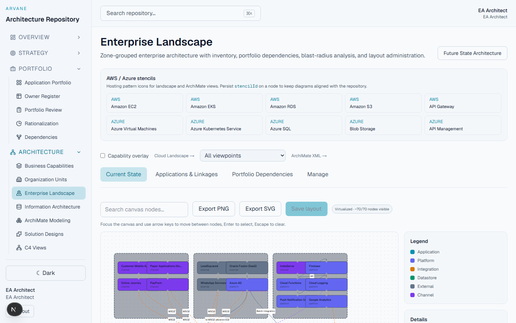516x323 pixels.
Task: Click the green Datastore legend swatch
Action: pyautogui.click(x=412, y=278)
